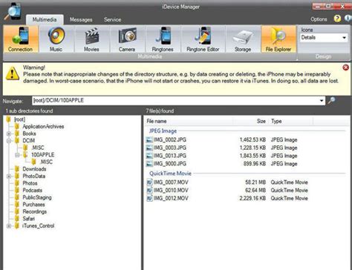The image size is (352, 270).
Task: Select the ApplicationArchives folder
Action: 43,127
